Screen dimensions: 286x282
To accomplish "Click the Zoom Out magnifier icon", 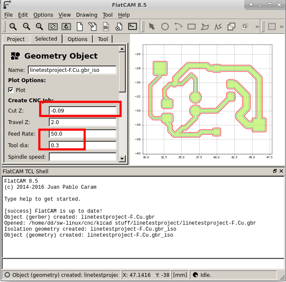I will point(27,27).
